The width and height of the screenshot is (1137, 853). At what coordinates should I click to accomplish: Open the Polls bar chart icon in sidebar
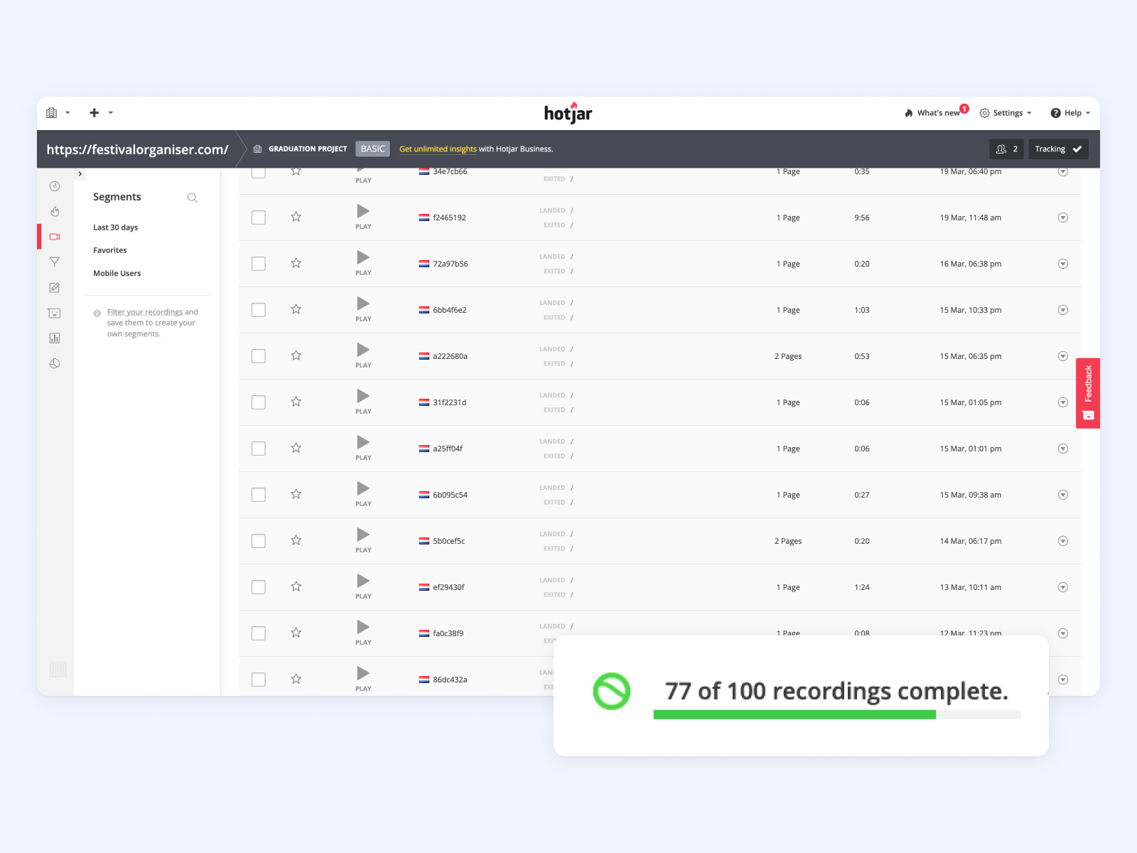55,338
